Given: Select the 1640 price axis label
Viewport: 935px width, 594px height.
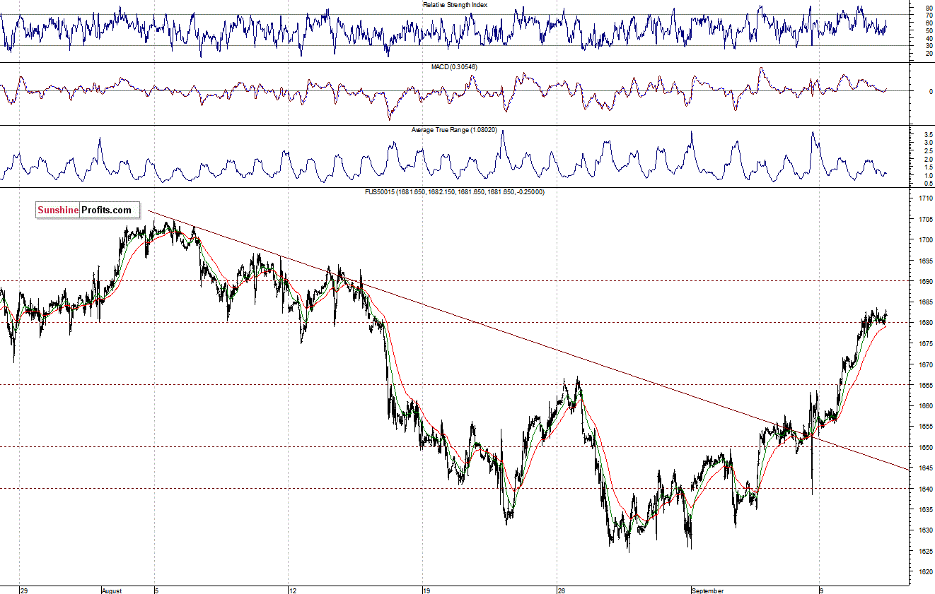Looking at the screenshot, I should (x=925, y=489).
